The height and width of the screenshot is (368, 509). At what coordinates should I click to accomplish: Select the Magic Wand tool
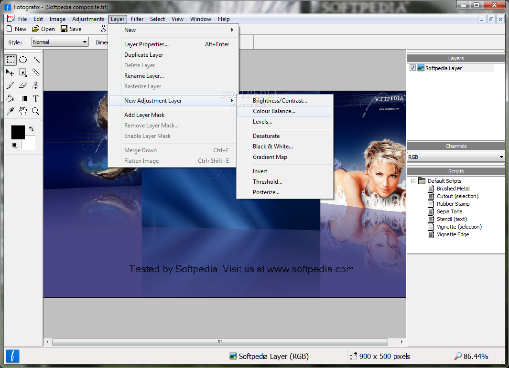click(36, 60)
